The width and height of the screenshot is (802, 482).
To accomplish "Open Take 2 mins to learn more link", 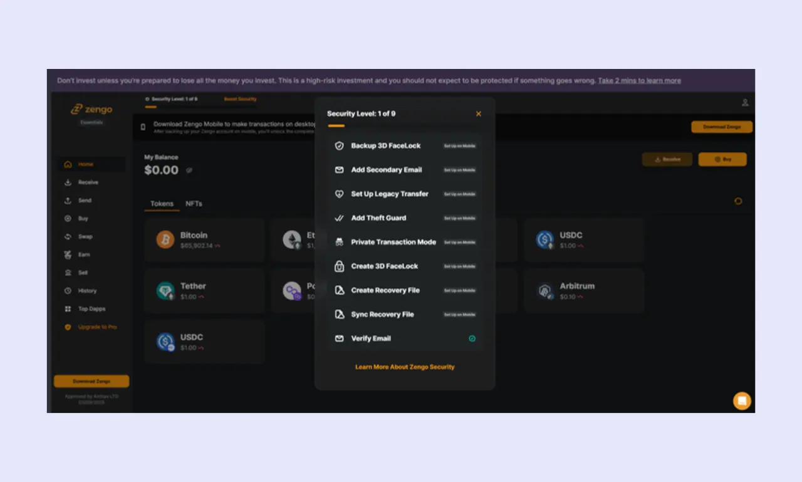I will point(639,80).
